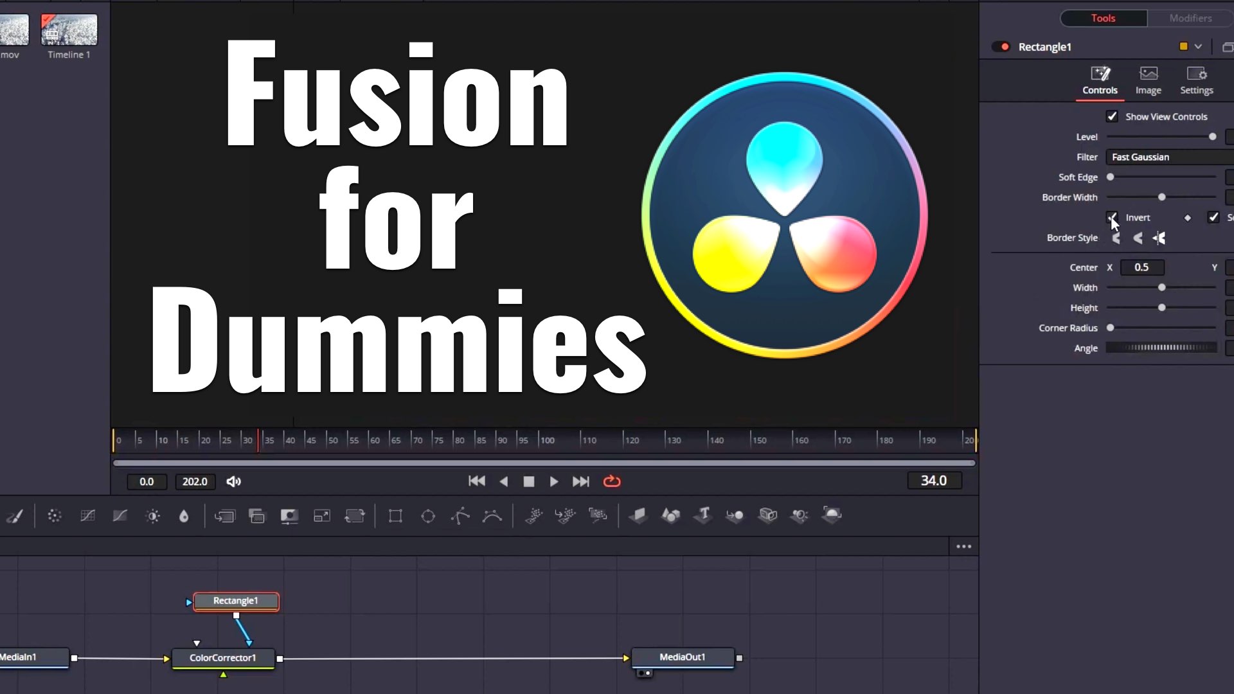Select the Rectangle mask tool in the toolbar

(395, 515)
